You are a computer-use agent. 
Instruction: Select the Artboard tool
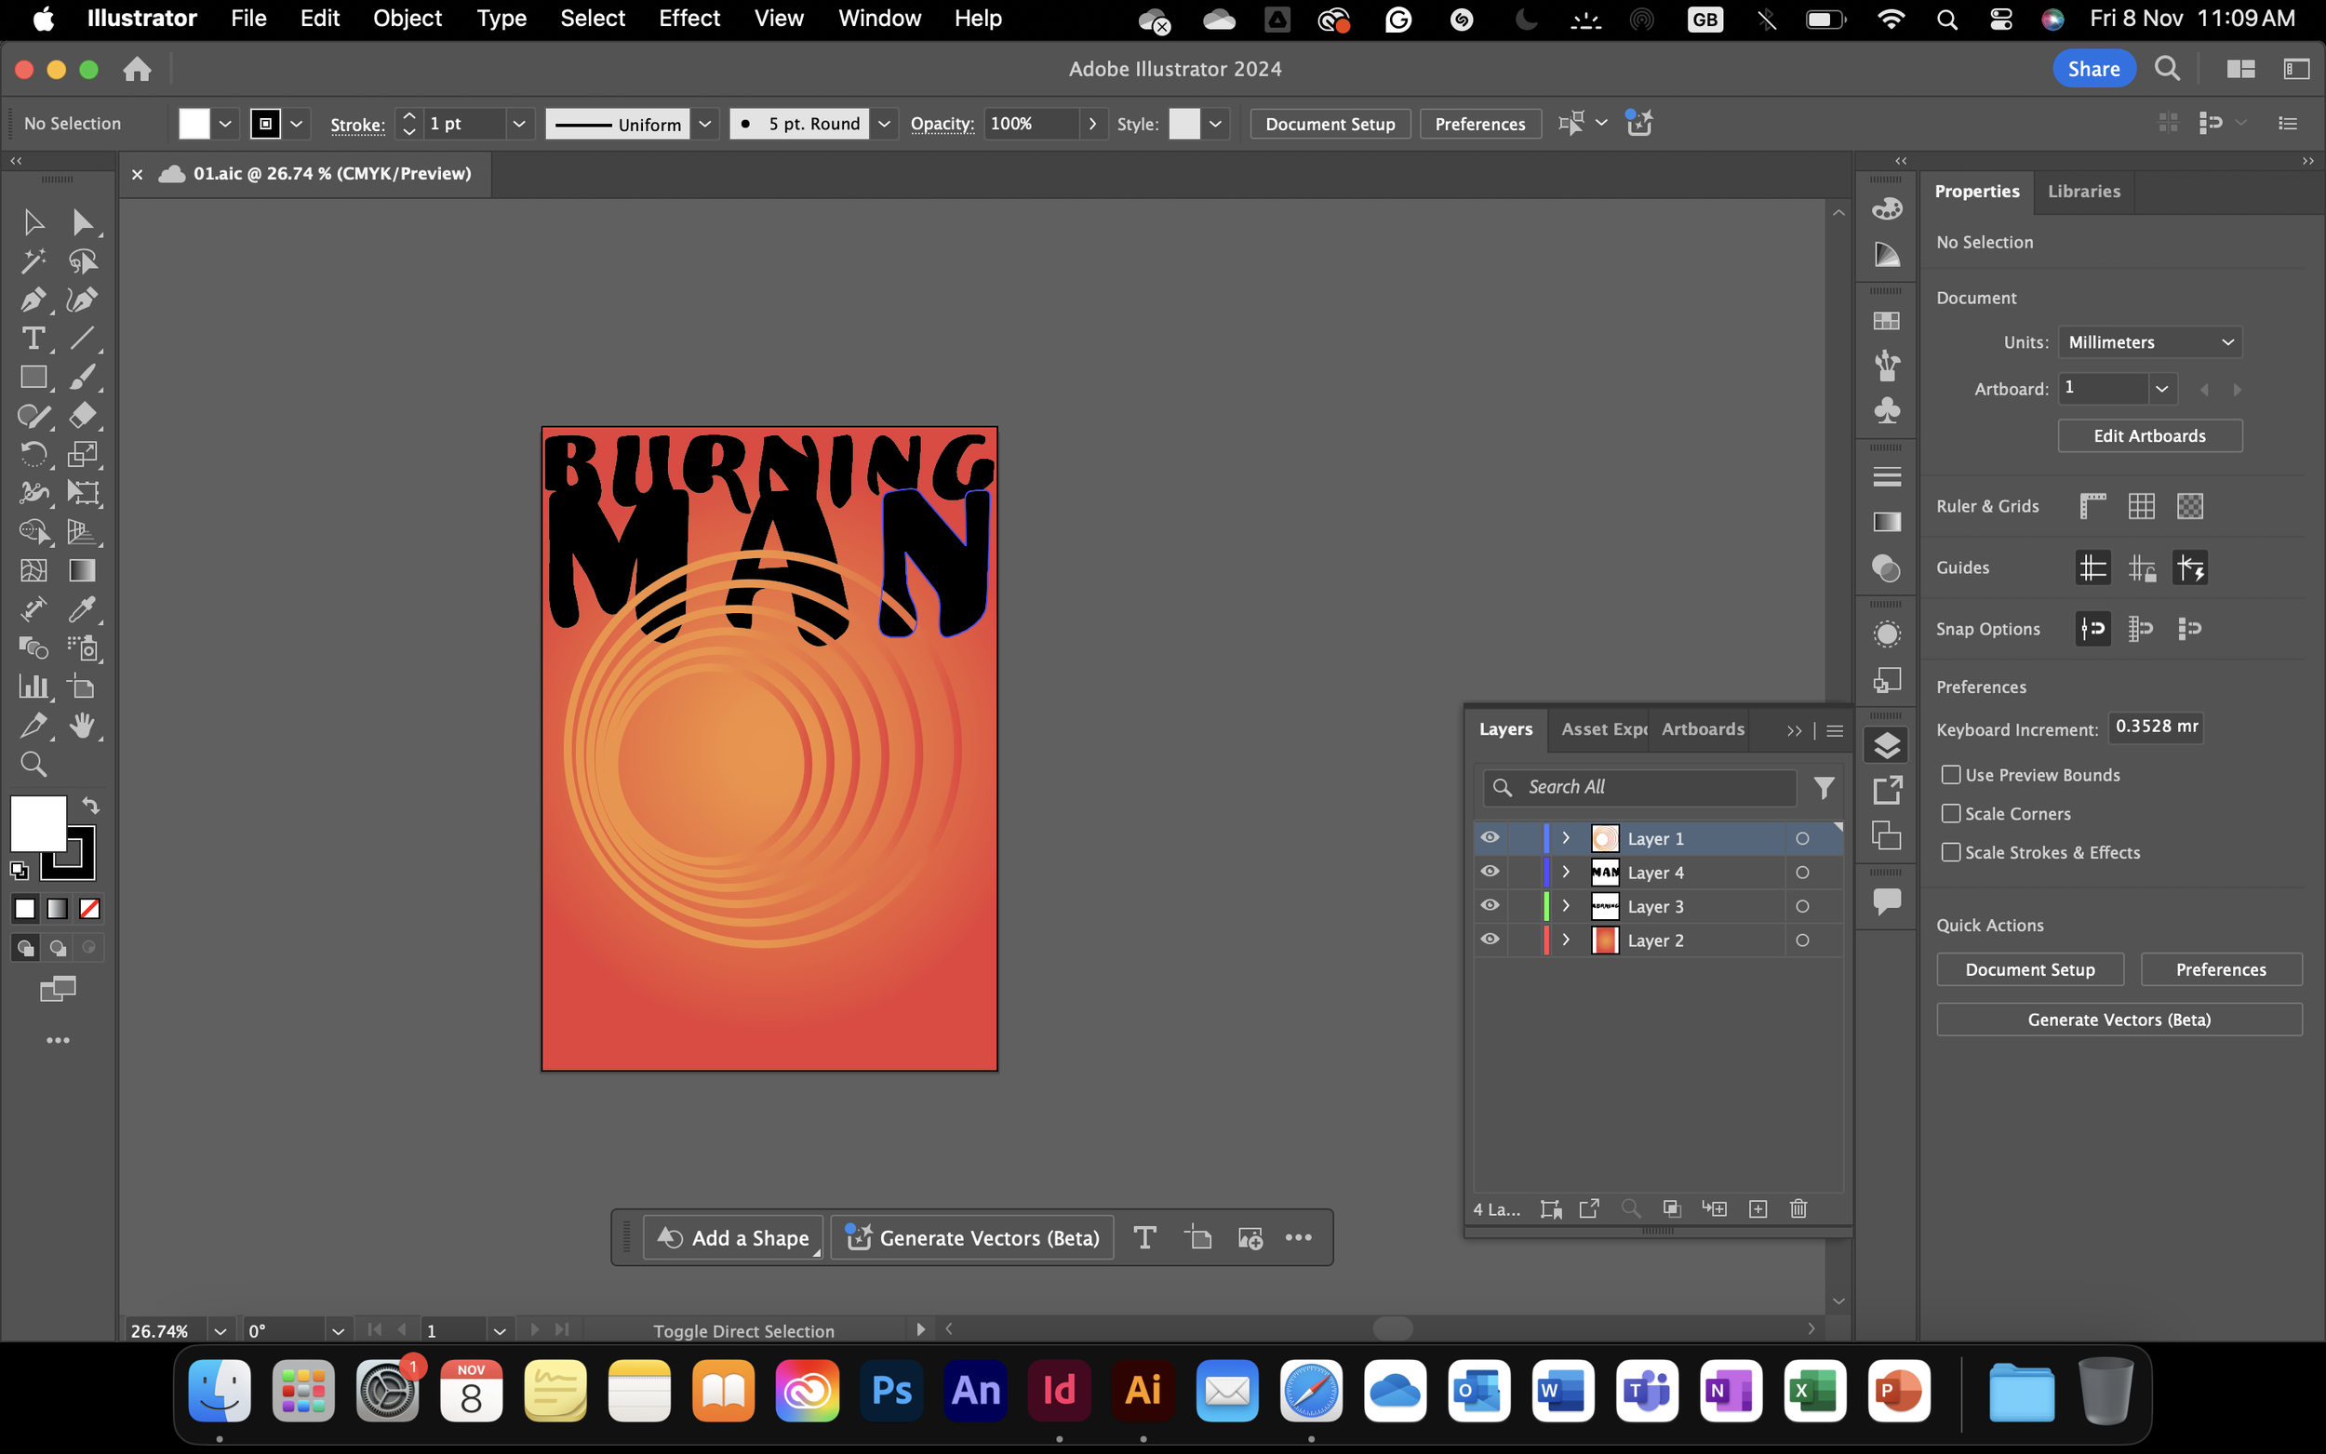click(83, 687)
